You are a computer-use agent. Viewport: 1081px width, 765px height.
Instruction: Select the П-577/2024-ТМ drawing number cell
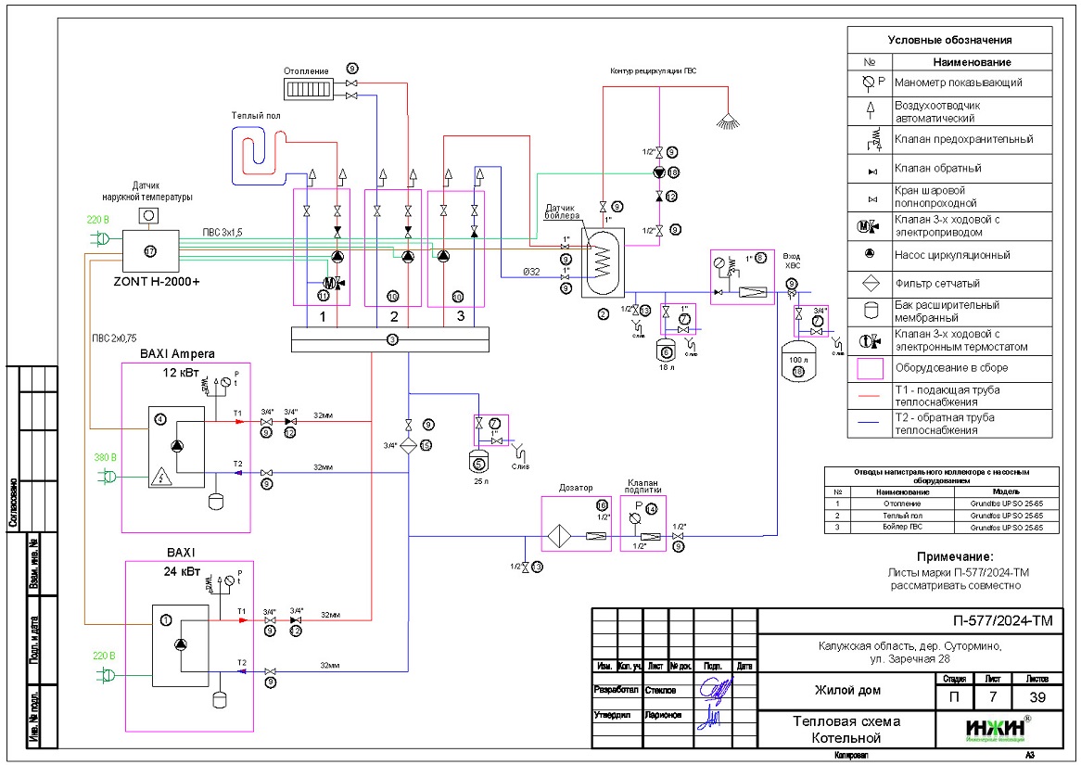coord(906,620)
